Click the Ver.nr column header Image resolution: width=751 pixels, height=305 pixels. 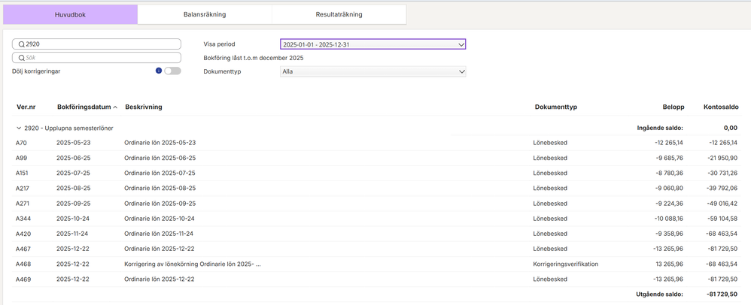[27, 107]
